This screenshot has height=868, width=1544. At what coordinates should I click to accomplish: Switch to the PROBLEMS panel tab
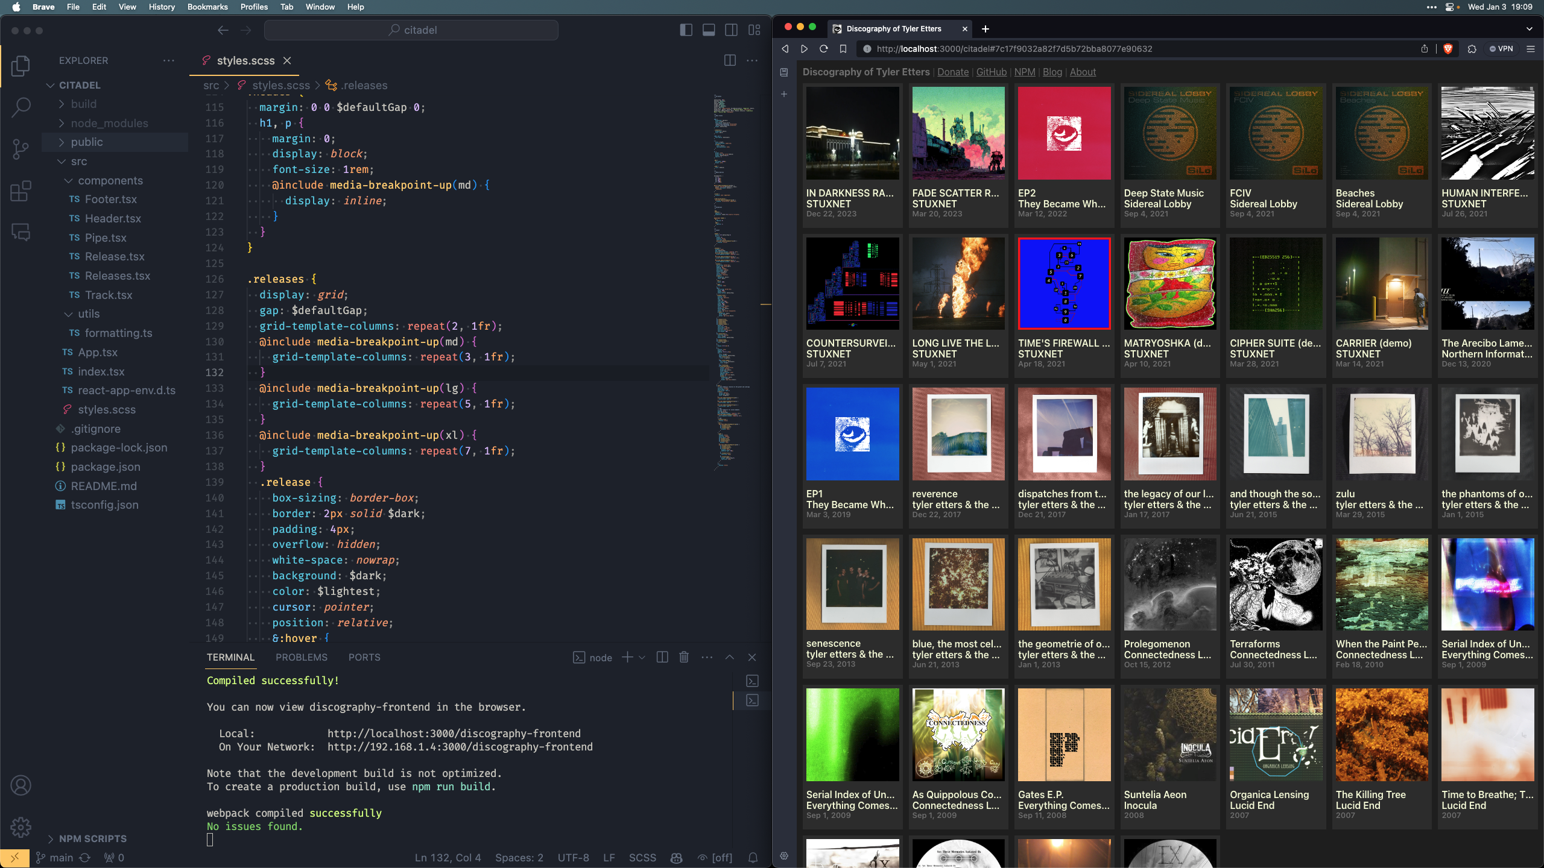[302, 657]
